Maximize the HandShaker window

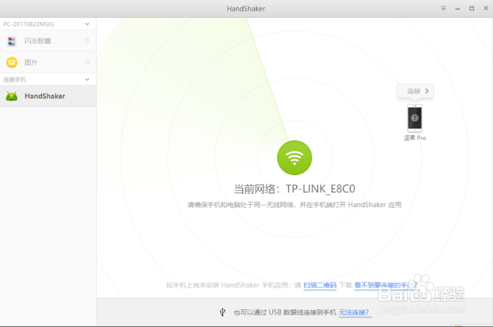click(472, 8)
